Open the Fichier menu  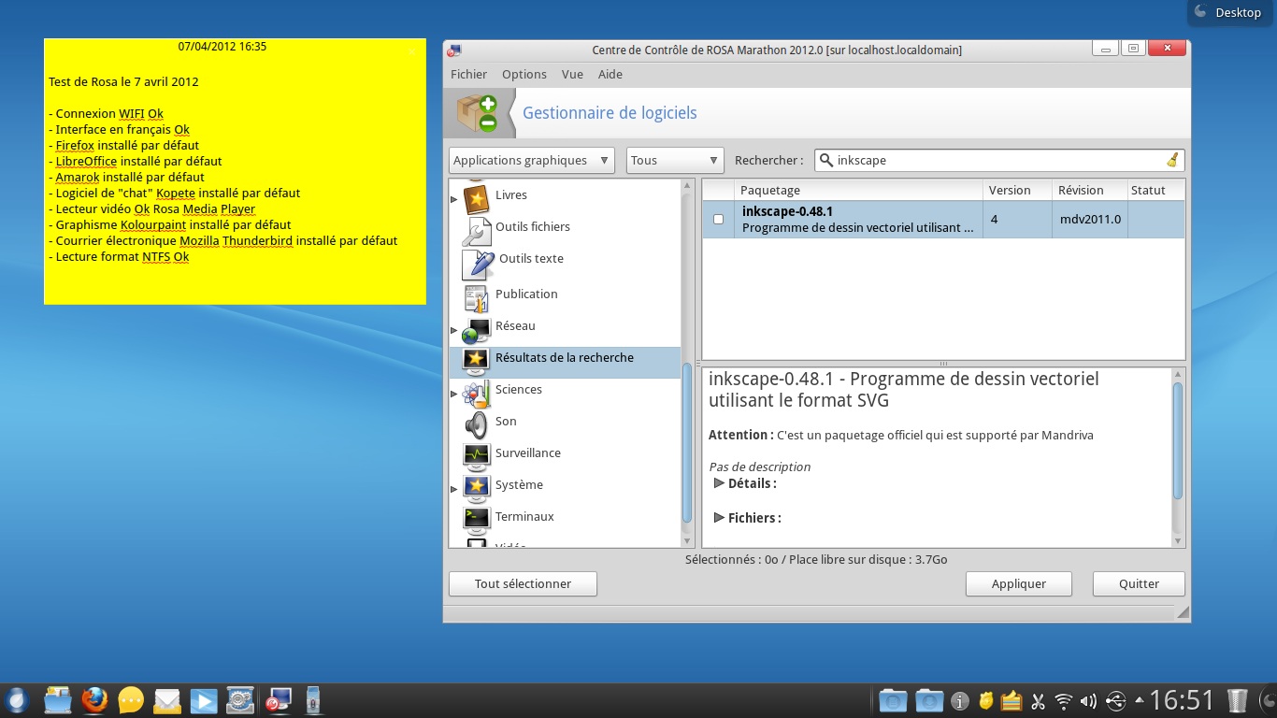point(468,75)
